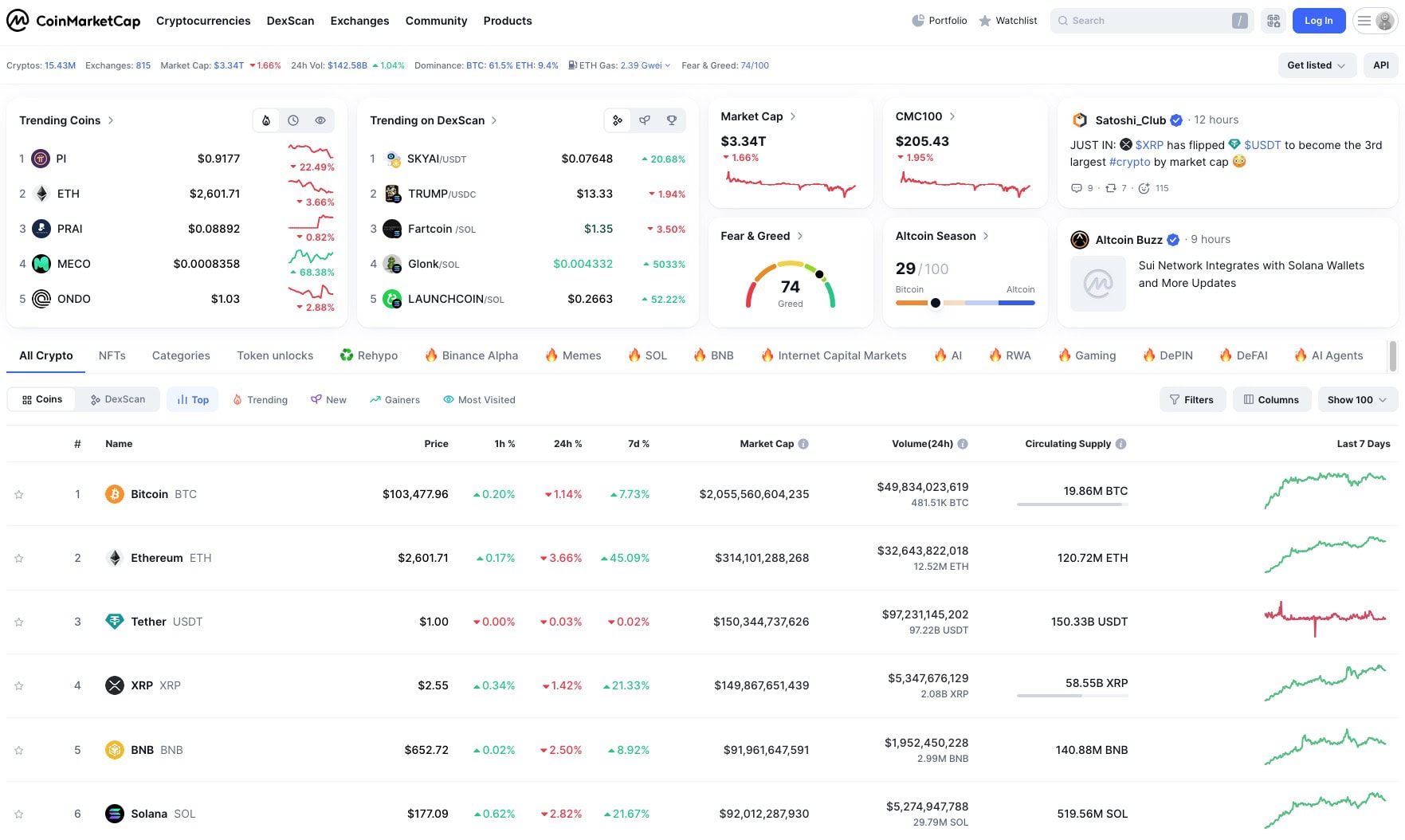The image size is (1405, 840).
Task: Click repost icon on Satoshi_Club post
Action: point(1111,188)
